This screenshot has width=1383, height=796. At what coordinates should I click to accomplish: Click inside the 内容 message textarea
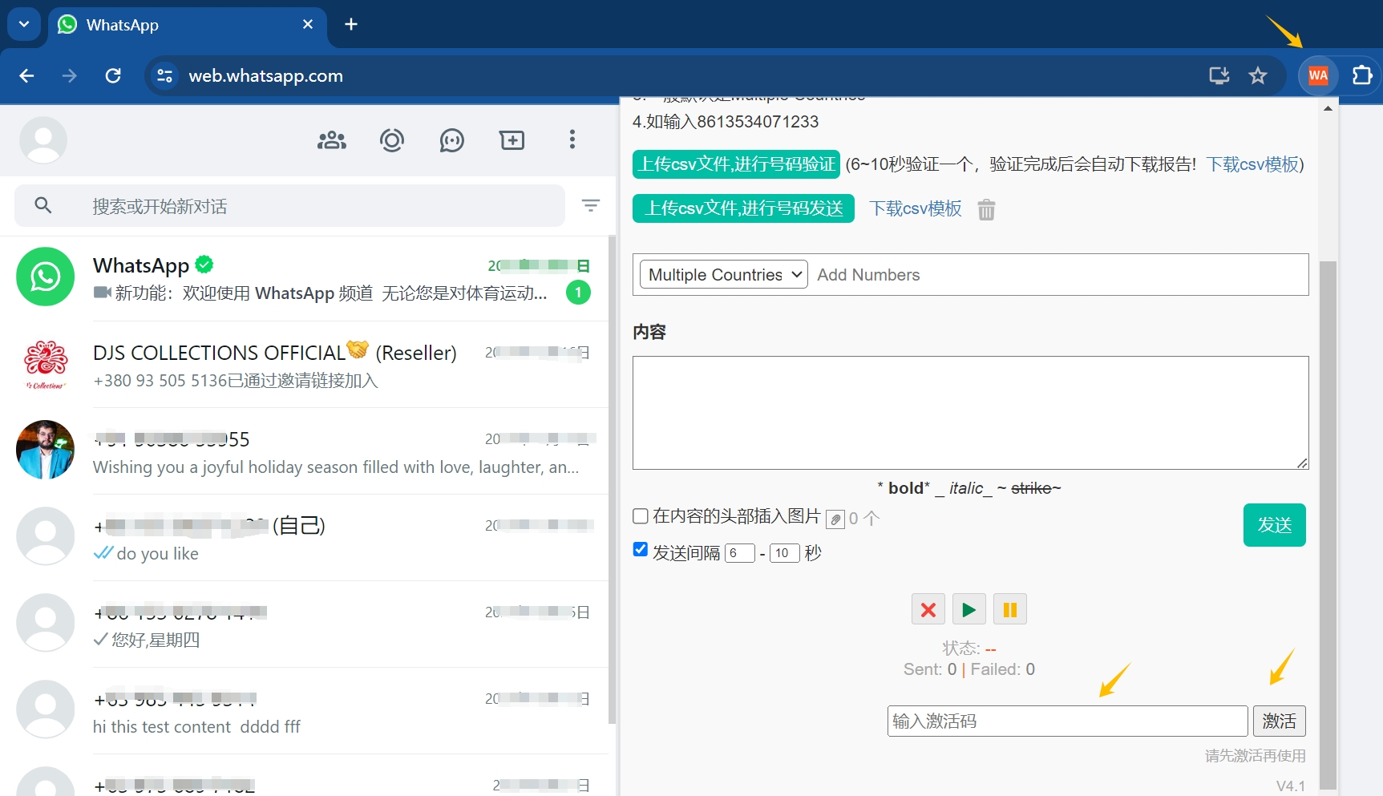(x=970, y=413)
